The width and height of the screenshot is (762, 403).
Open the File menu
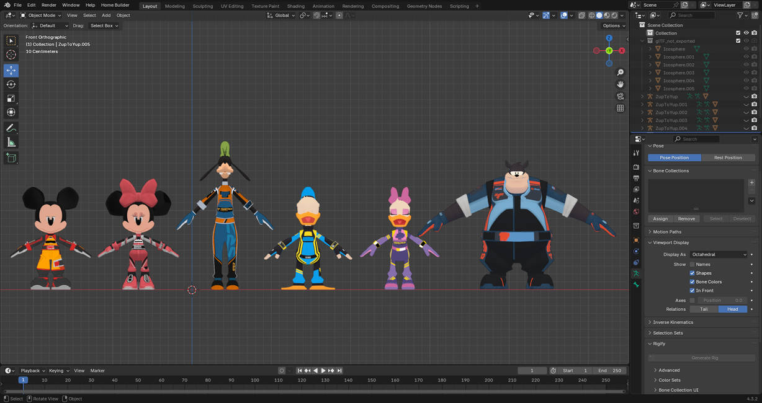[17, 5]
